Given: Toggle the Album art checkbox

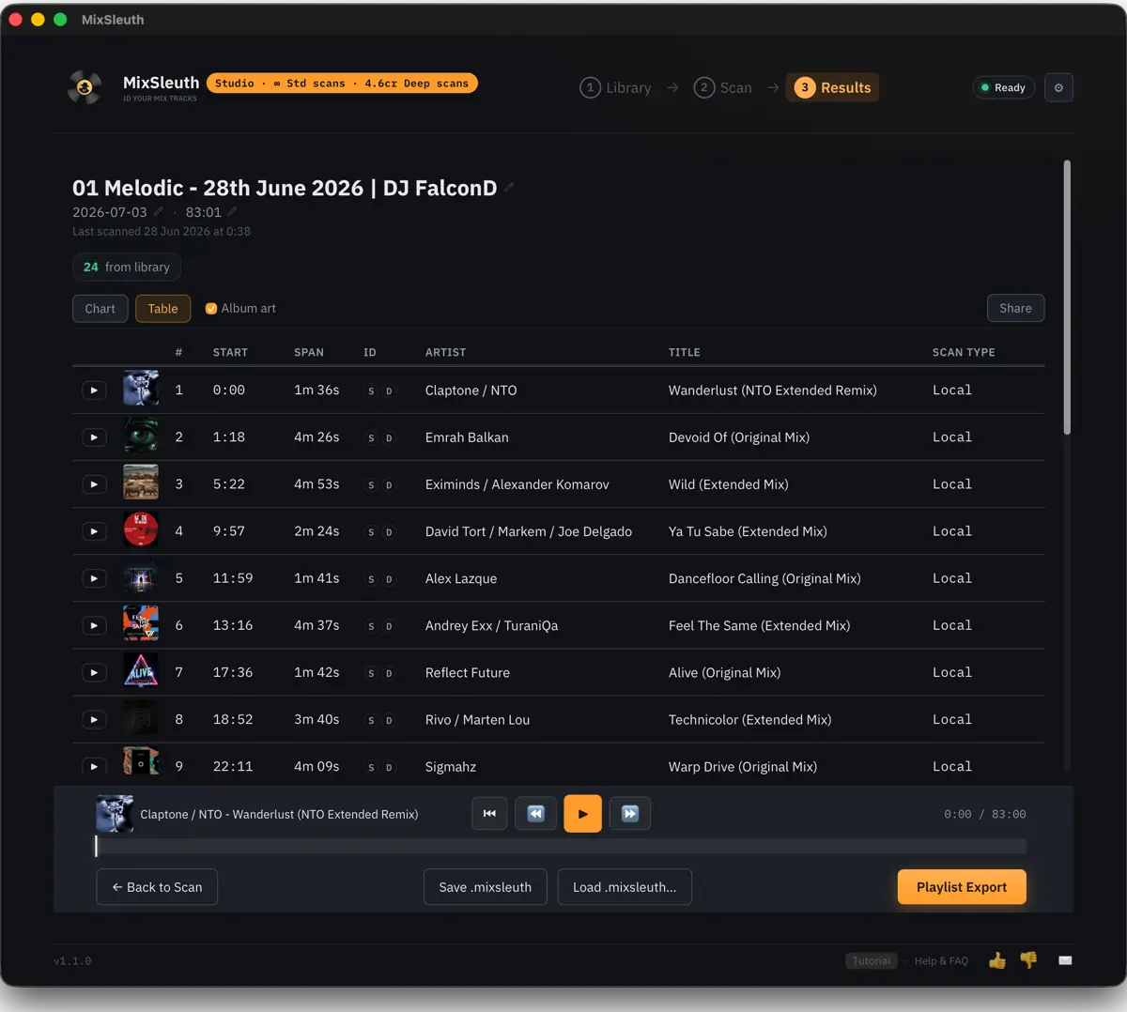Looking at the screenshot, I should 211,308.
